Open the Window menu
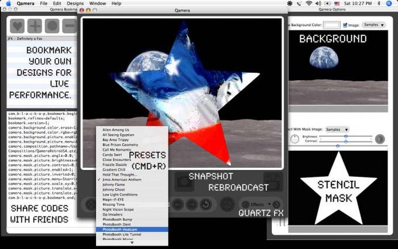 (x=98, y=4)
